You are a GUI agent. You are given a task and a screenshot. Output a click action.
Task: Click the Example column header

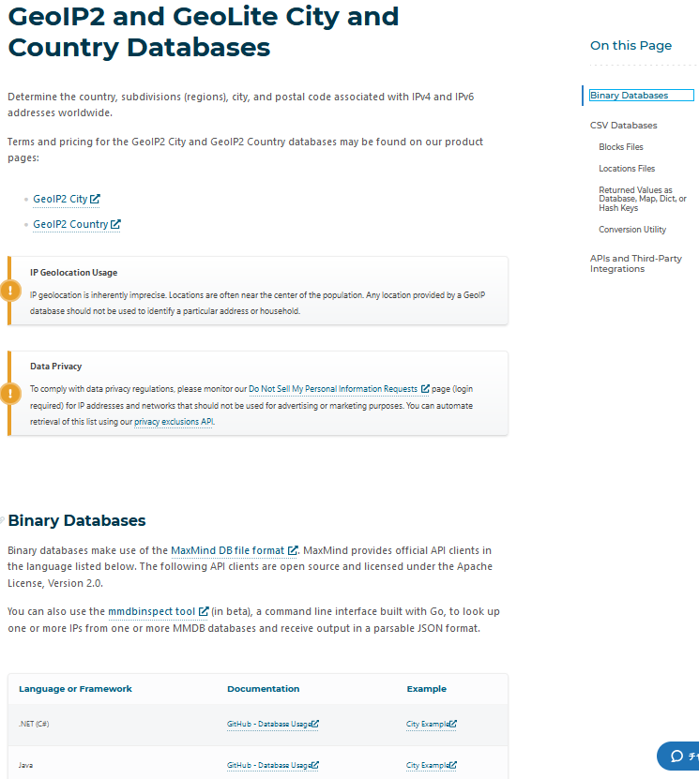tap(427, 689)
